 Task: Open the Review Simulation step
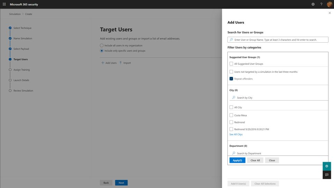point(23,91)
